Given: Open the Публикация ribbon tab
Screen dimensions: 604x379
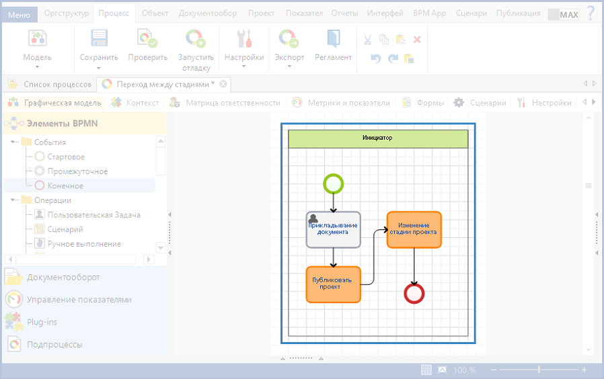Looking at the screenshot, I should 518,13.
